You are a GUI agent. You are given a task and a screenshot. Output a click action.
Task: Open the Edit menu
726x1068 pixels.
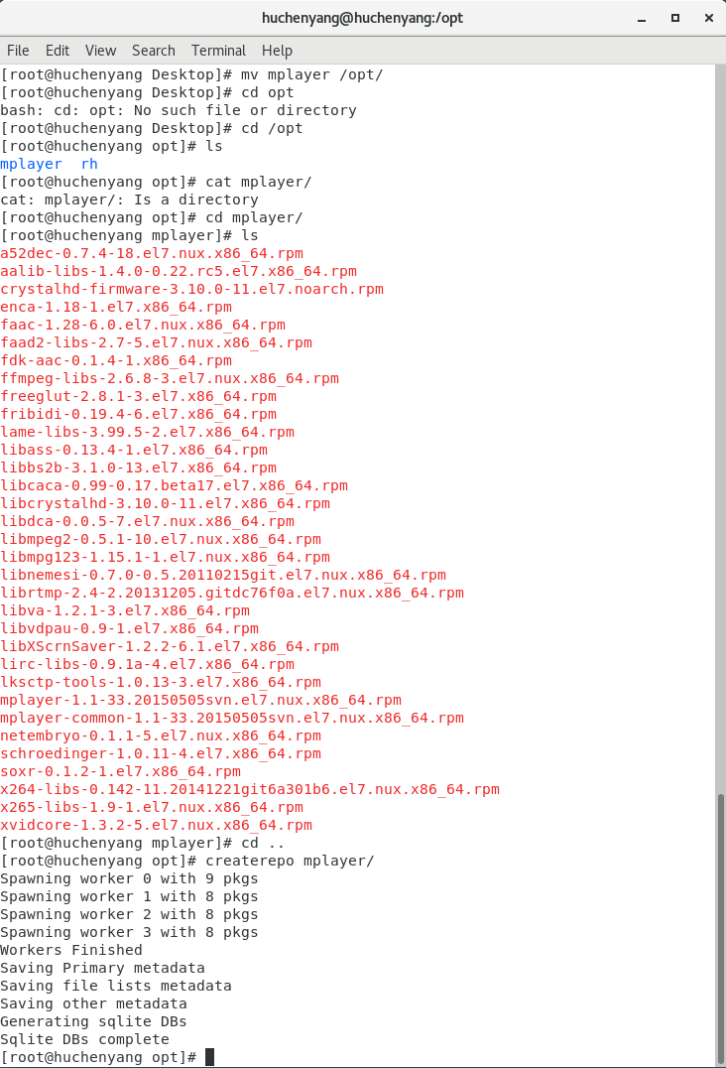click(x=58, y=51)
